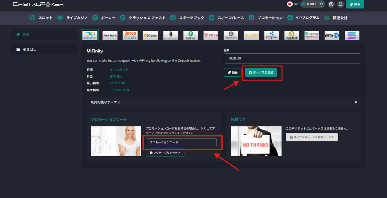The width and height of the screenshot is (387, 198).
Task: Open the ライブカジノ menu
Action: click(72, 18)
